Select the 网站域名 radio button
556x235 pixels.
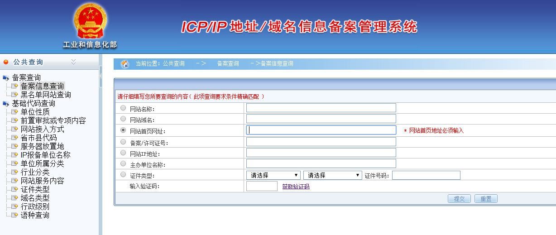123,119
